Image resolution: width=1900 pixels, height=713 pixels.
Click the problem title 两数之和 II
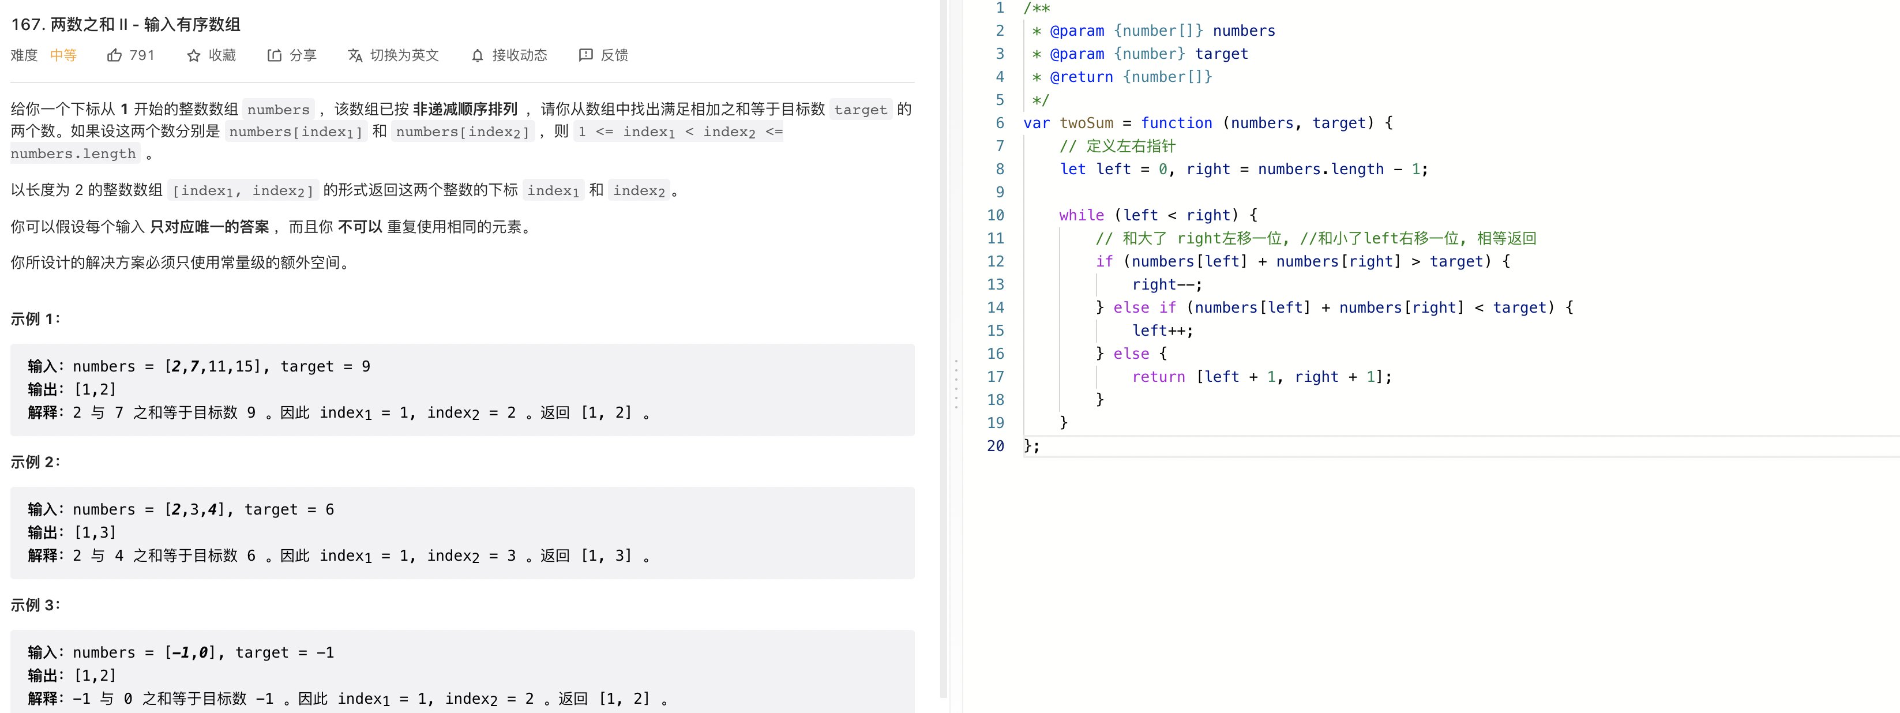click(x=126, y=24)
